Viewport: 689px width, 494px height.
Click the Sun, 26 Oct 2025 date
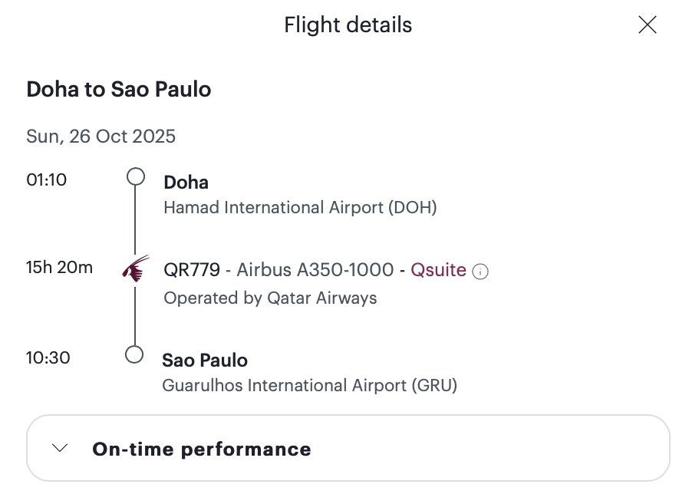pos(101,137)
